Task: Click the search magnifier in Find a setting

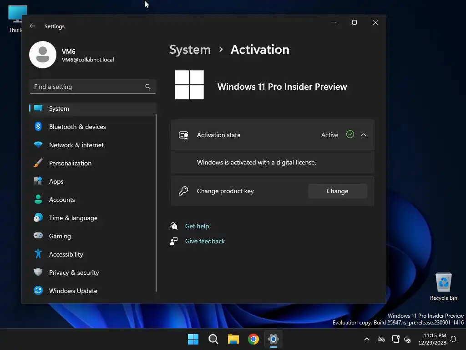Action: pyautogui.click(x=148, y=87)
